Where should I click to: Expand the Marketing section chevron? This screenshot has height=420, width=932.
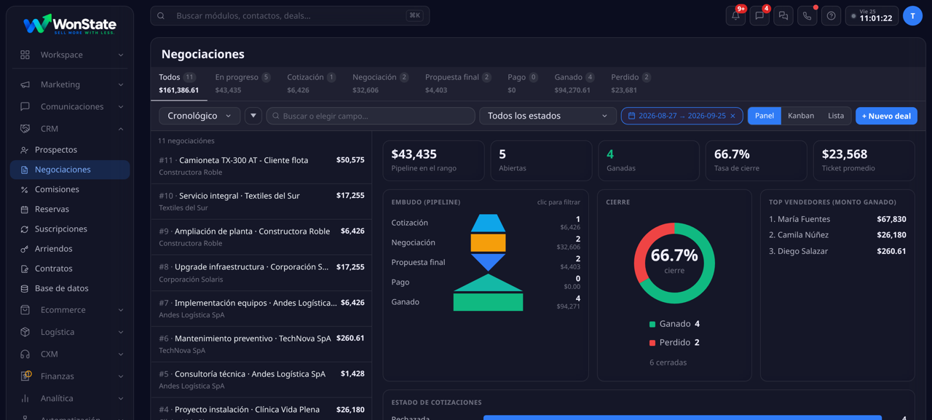pyautogui.click(x=121, y=84)
